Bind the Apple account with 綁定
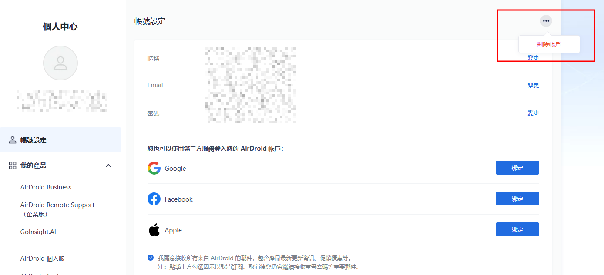The width and height of the screenshot is (604, 275). [x=517, y=229]
